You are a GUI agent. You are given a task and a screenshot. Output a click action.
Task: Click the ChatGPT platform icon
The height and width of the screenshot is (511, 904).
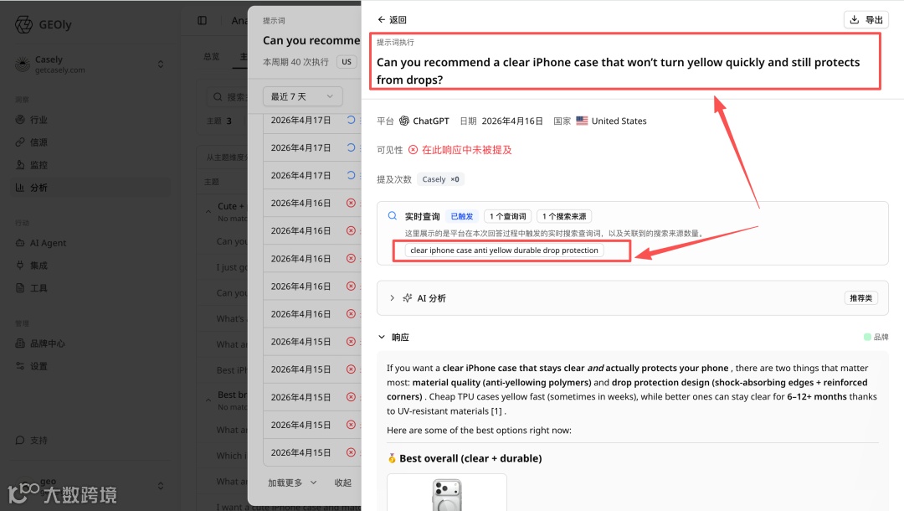point(404,121)
